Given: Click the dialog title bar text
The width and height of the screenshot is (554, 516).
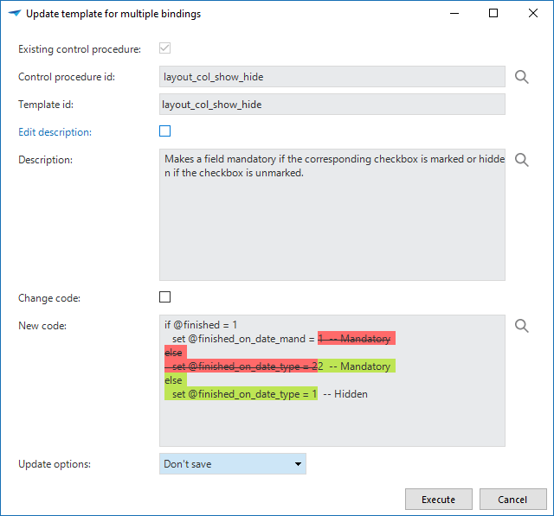Looking at the screenshot, I should [x=113, y=14].
